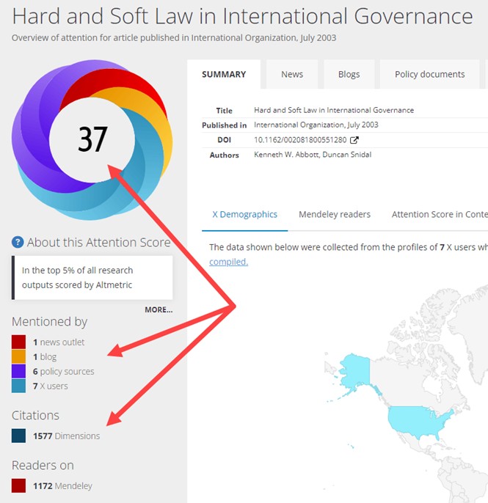The height and width of the screenshot is (503, 488).
Task: Select the Policy documents tab
Action: click(429, 74)
